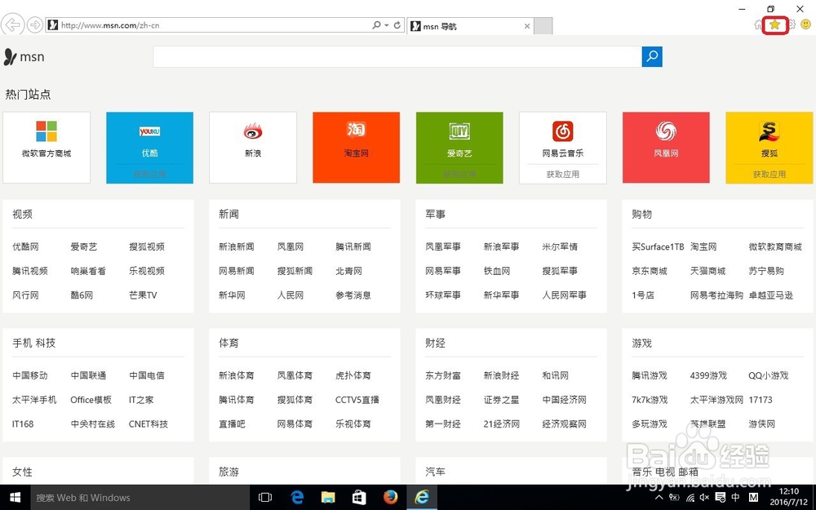Click 获取应用 under 网易云音乐
The image size is (816, 510).
562,175
